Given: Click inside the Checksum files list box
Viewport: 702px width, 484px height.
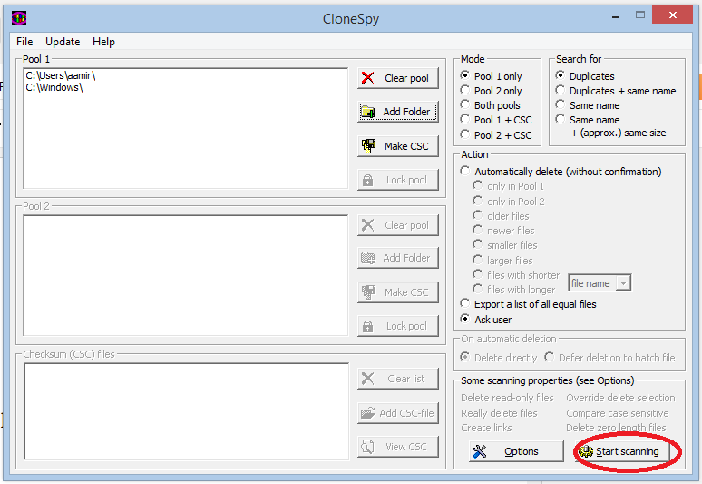Looking at the screenshot, I should point(186,411).
